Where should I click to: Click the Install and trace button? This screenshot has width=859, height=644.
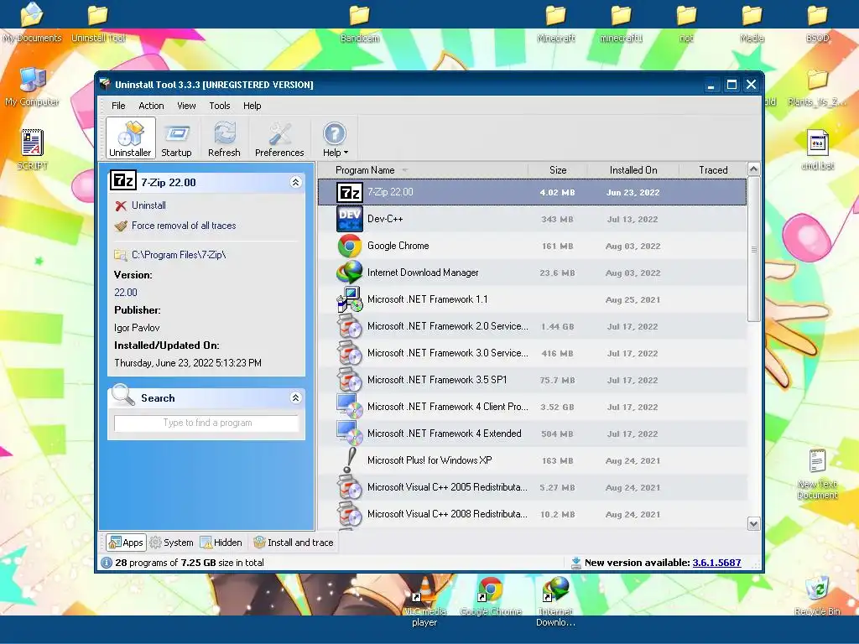pos(294,543)
